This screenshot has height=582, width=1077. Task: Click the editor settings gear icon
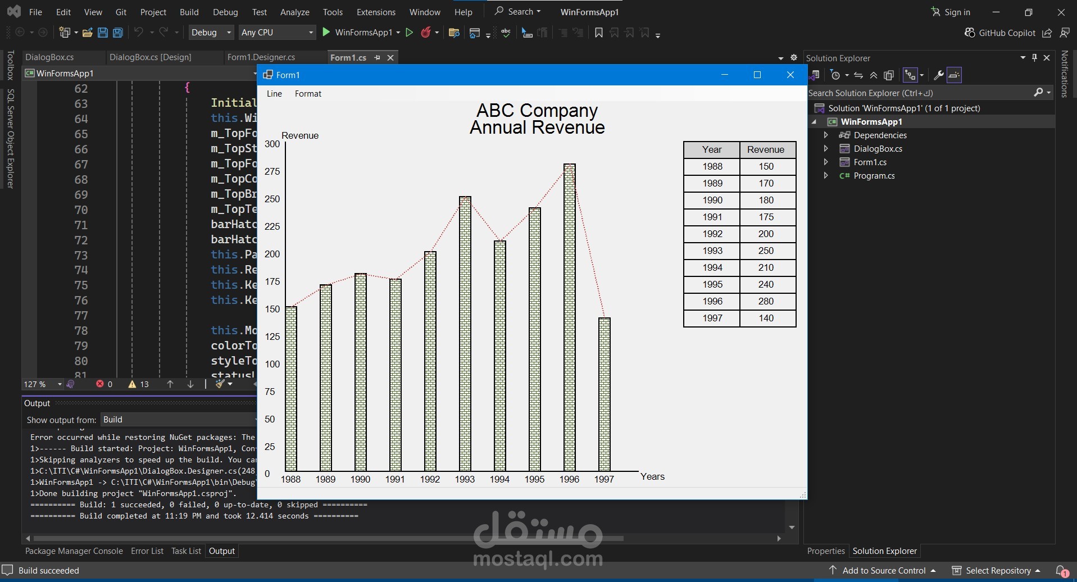pyautogui.click(x=793, y=57)
